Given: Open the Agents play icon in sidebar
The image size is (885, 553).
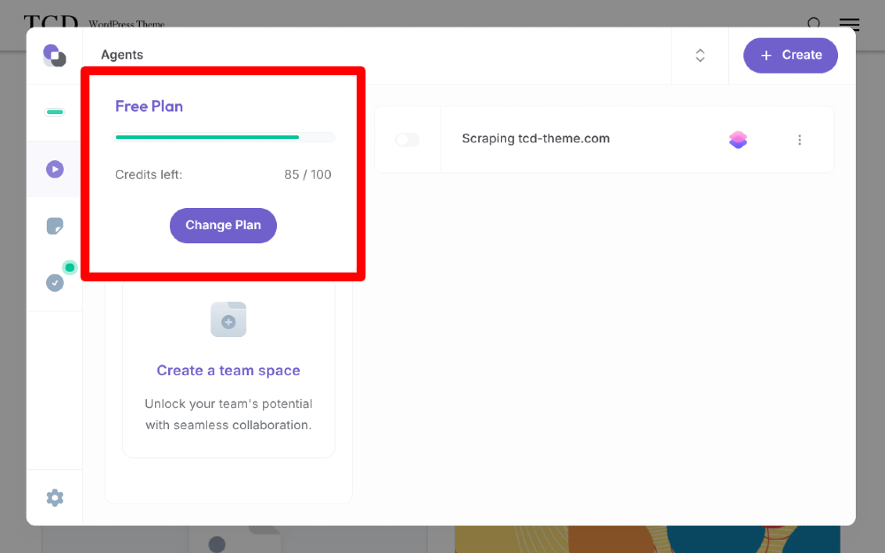Looking at the screenshot, I should click(x=55, y=169).
